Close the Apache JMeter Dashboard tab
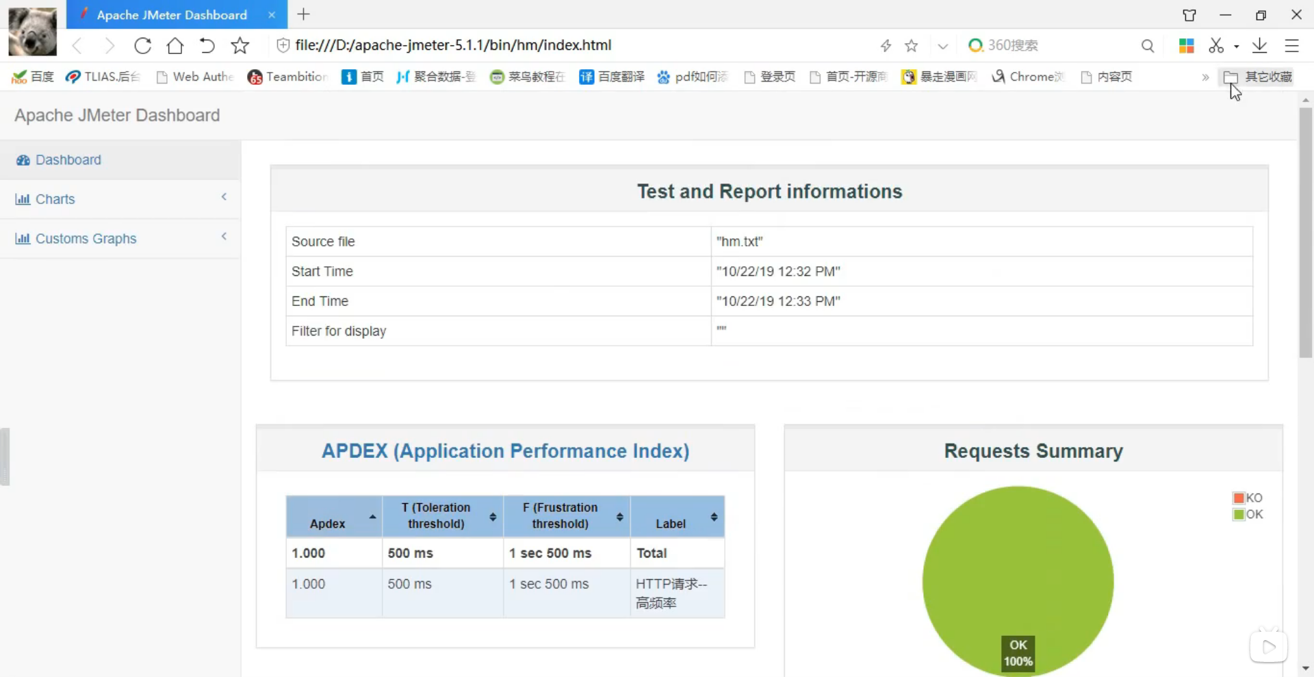This screenshot has height=677, width=1314. click(x=272, y=14)
